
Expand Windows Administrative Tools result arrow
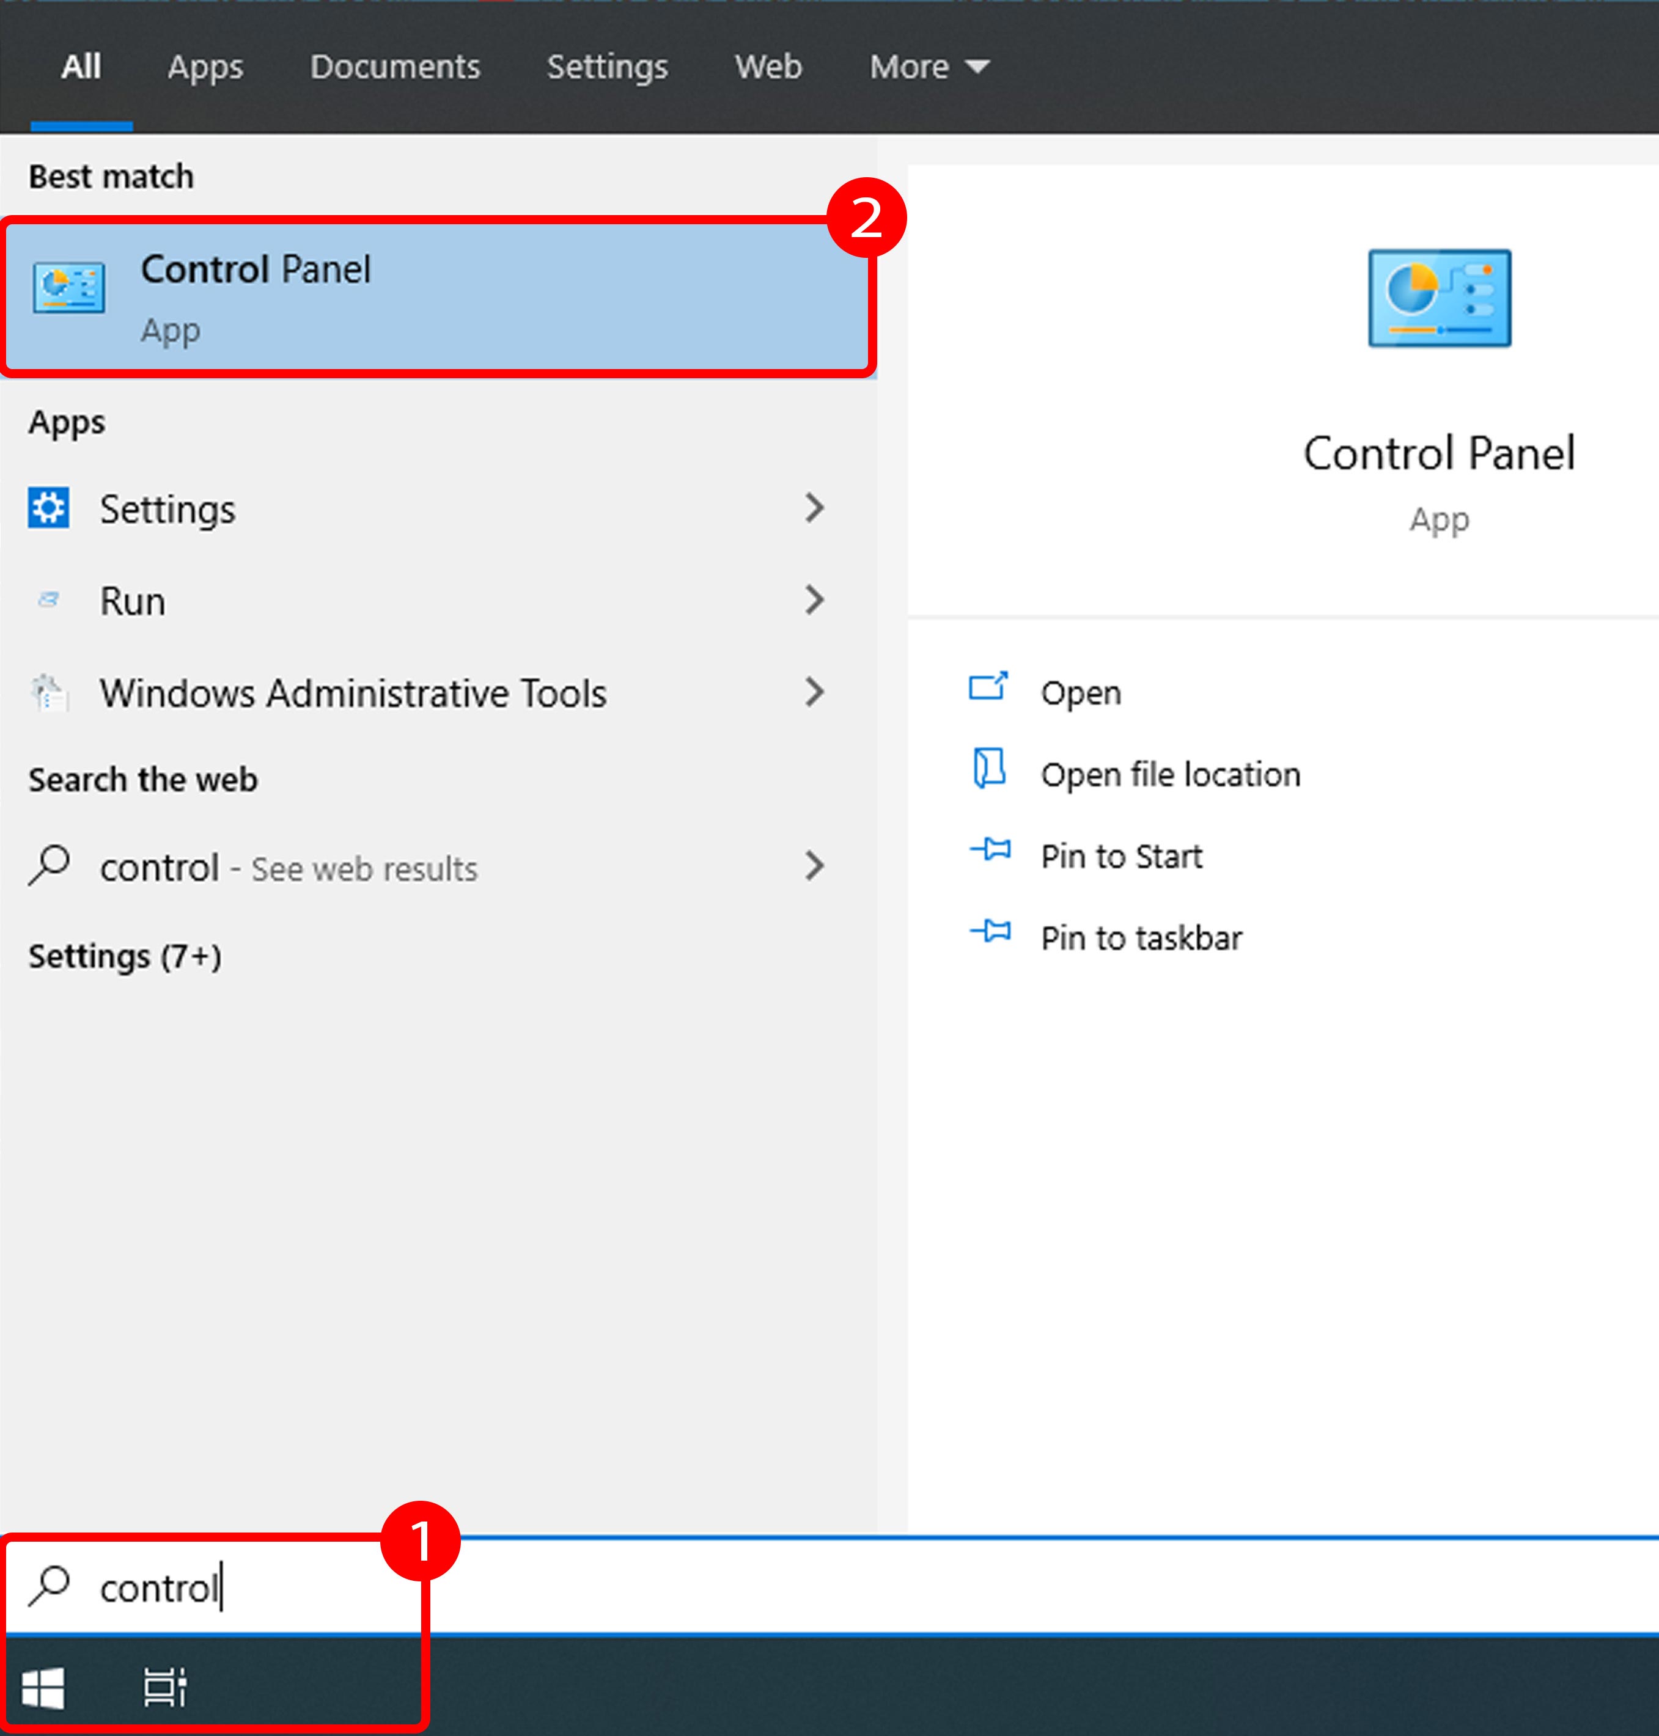point(814,692)
